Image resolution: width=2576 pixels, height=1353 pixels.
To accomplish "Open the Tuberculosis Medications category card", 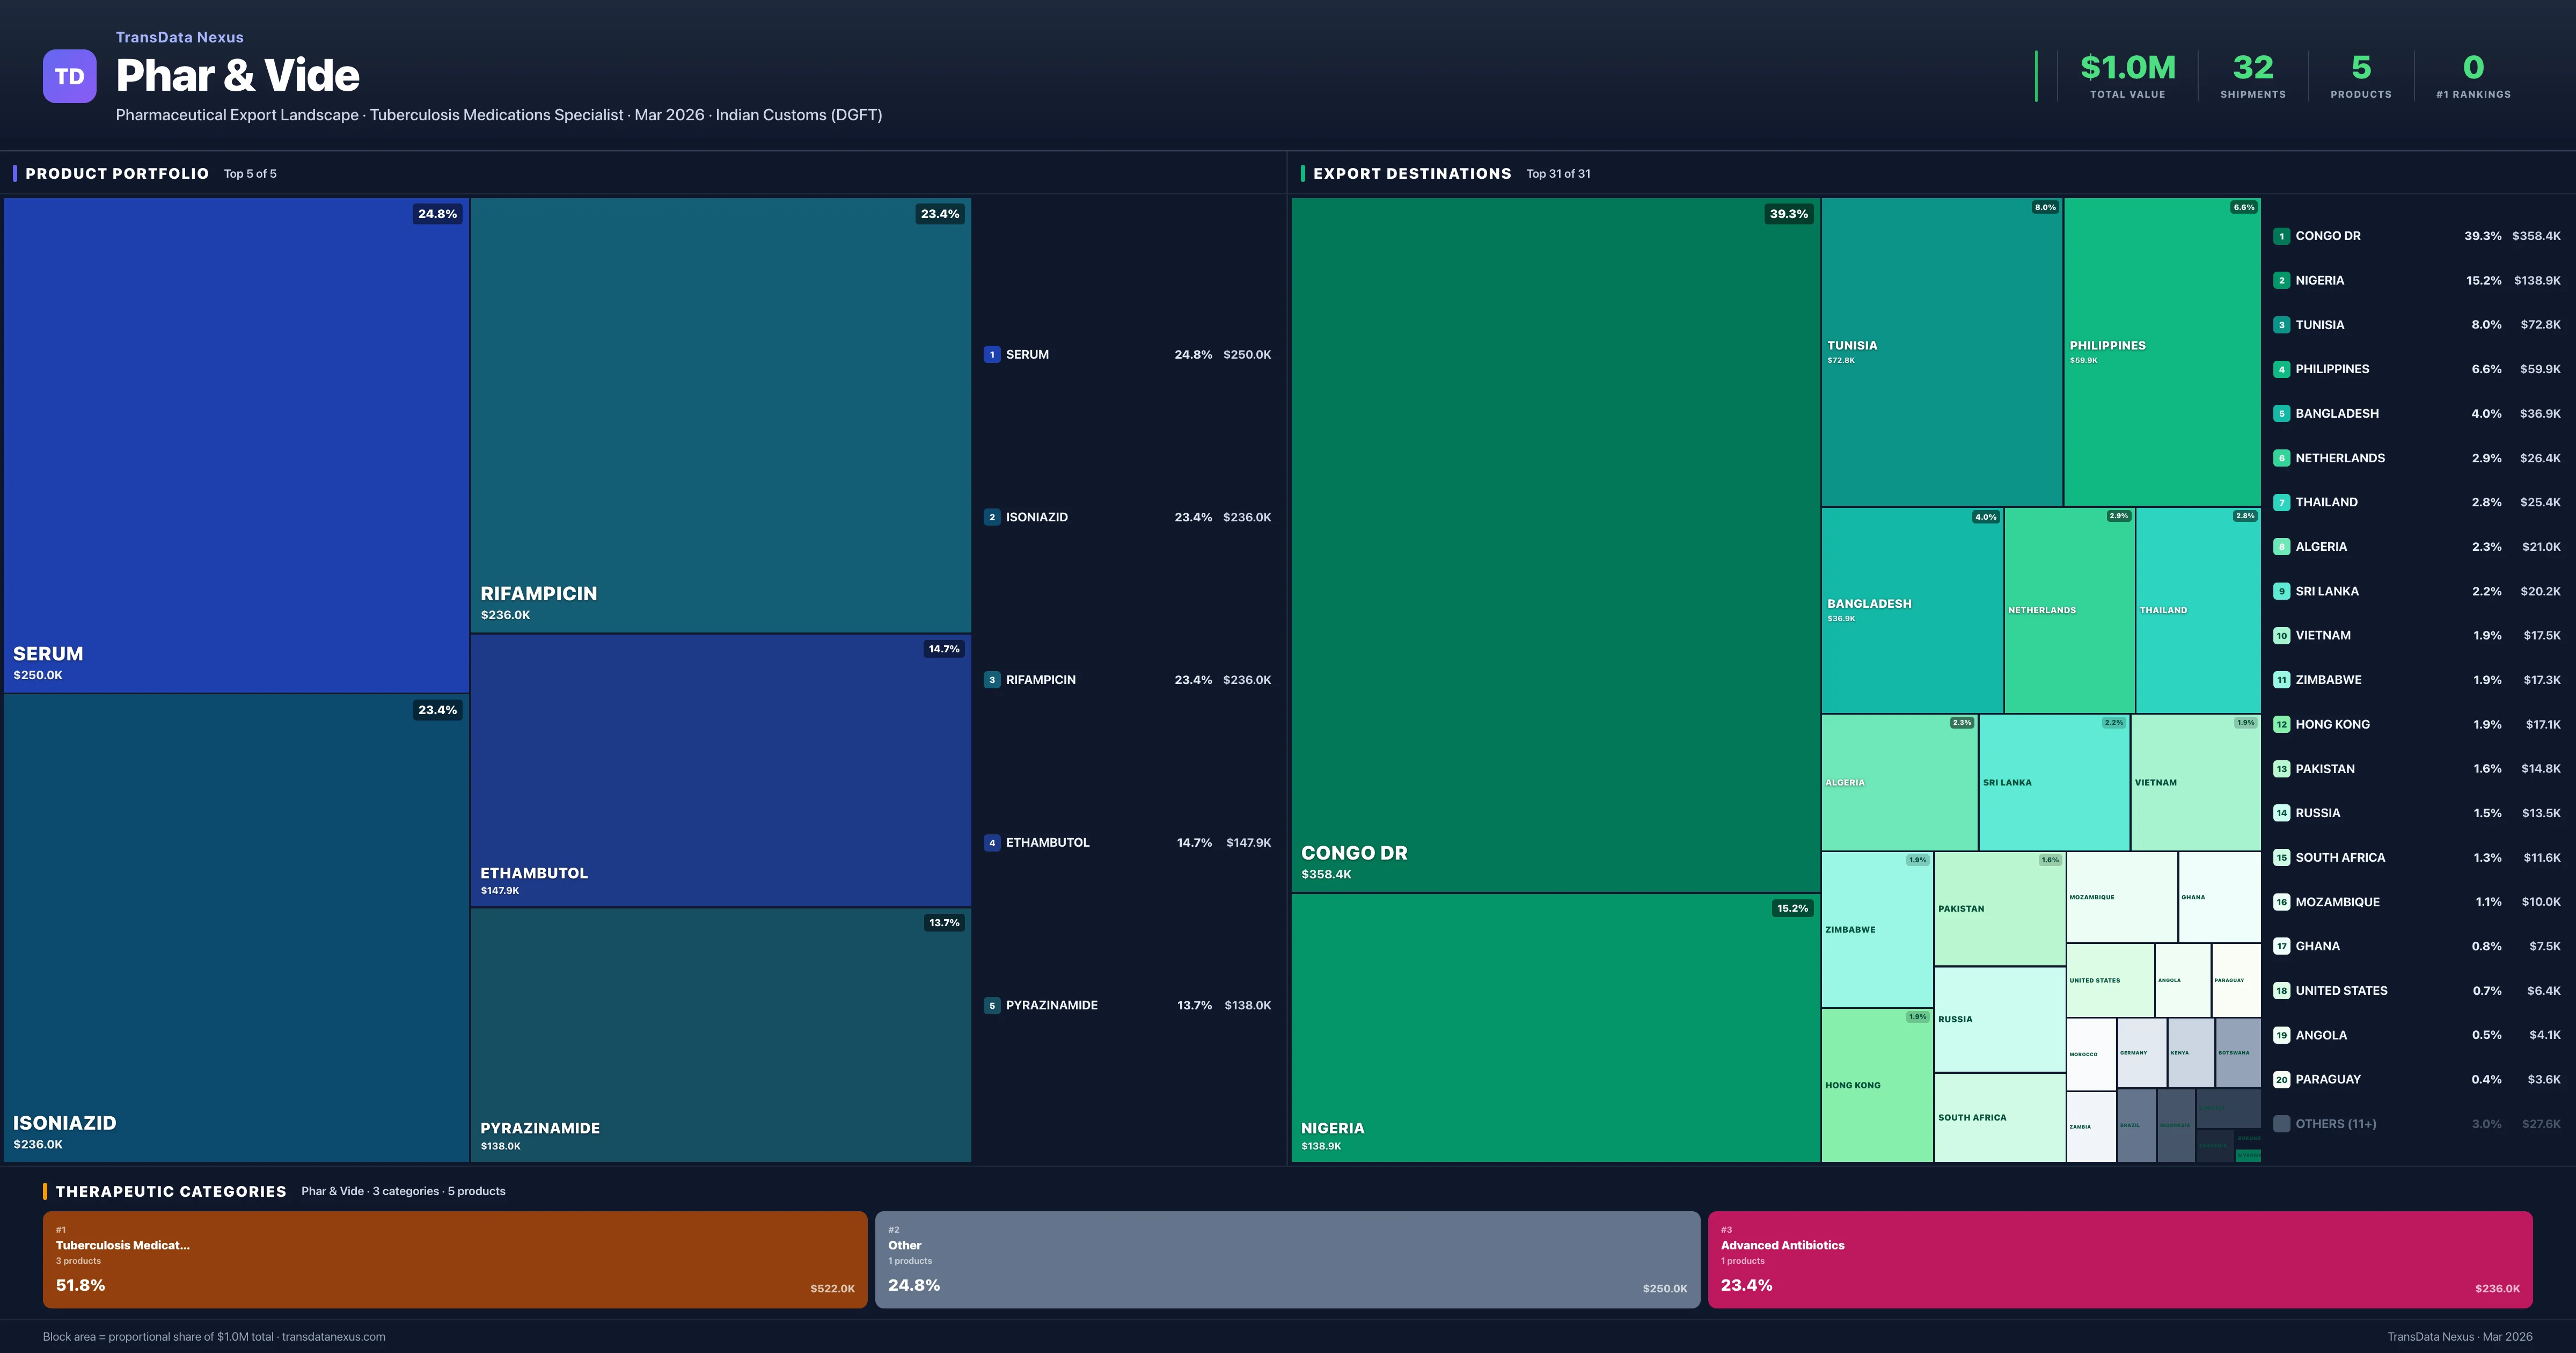I will (x=454, y=1259).
